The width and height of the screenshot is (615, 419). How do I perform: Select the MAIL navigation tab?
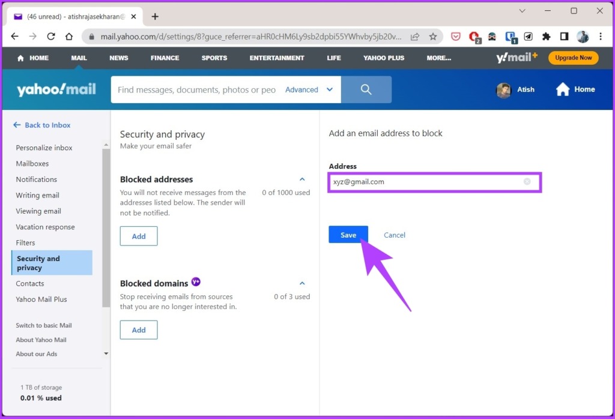pyautogui.click(x=78, y=58)
